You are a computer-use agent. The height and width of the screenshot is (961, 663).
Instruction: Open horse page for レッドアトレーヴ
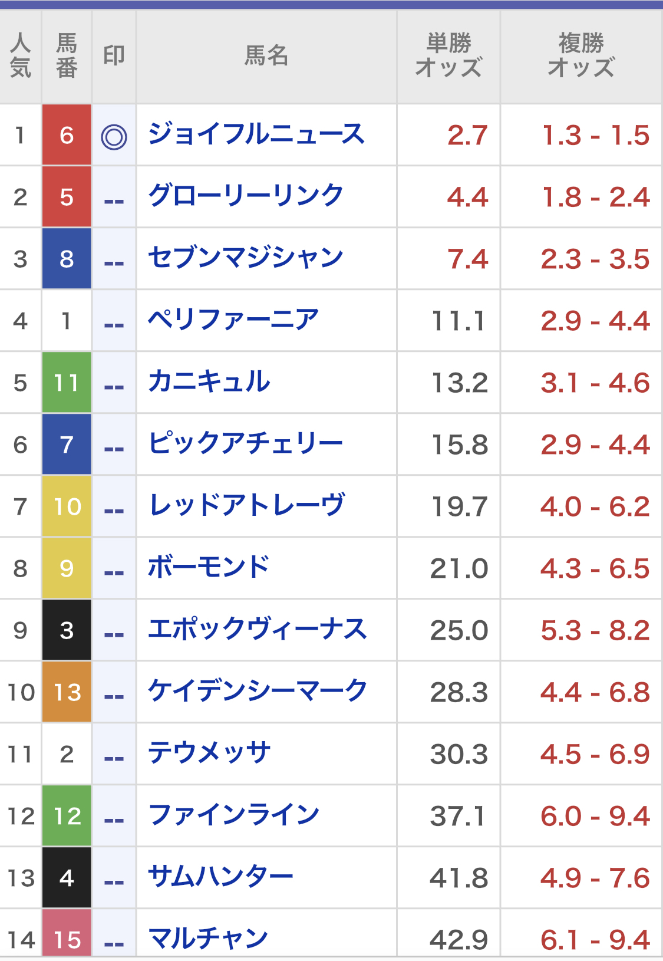[246, 506]
